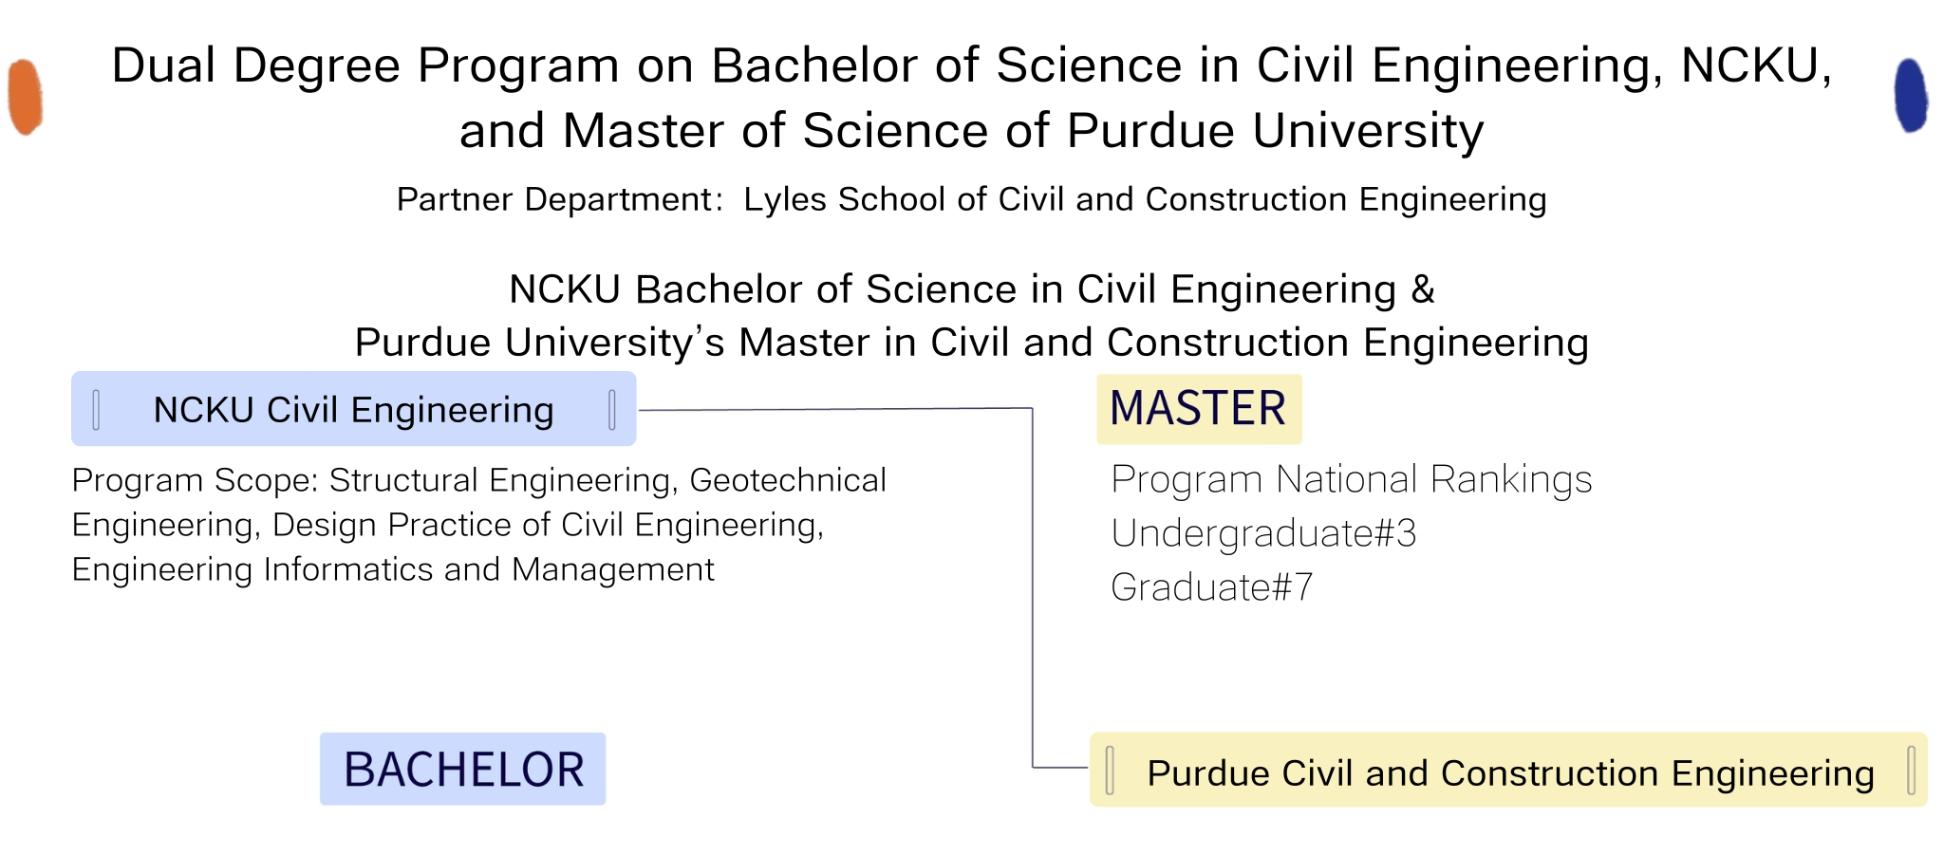Image resolution: width=1944 pixels, height=855 pixels.
Task: Select the Partner Department text line
Action: tap(972, 199)
